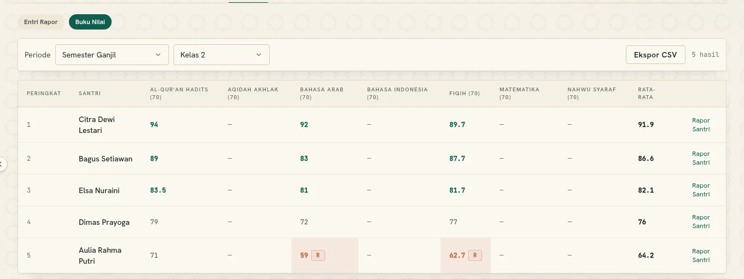Click Bagus's Al-Qur'an Hadits score 89

(x=154, y=159)
